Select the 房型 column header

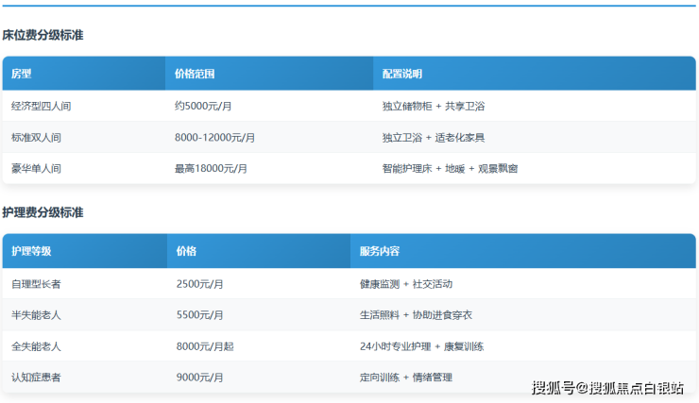[x=22, y=74]
